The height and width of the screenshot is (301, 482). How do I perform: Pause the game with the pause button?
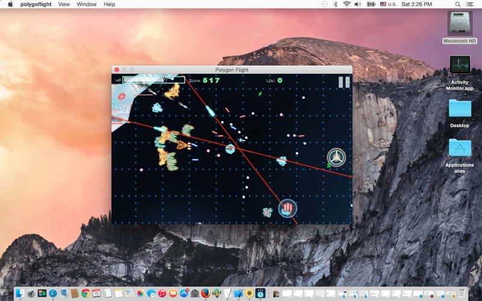(x=343, y=82)
